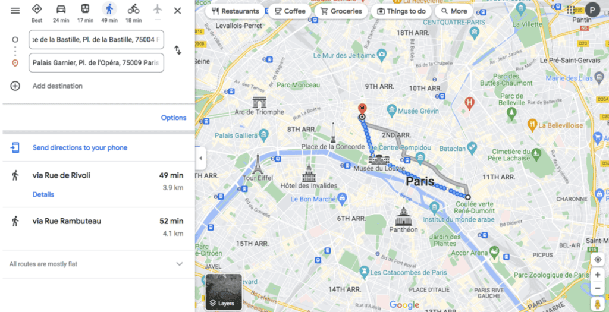Open route Options
Viewport: 609px width, 312px height.
[x=174, y=118]
